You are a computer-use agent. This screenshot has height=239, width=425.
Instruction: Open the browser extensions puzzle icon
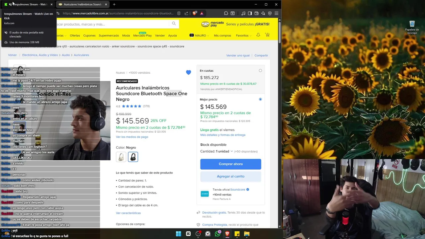click(x=226, y=13)
